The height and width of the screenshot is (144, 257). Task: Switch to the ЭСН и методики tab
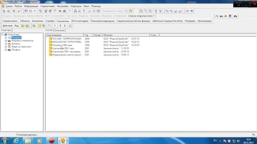click(80, 21)
